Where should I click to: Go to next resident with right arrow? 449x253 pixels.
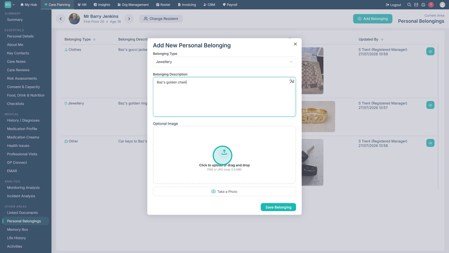click(x=129, y=19)
